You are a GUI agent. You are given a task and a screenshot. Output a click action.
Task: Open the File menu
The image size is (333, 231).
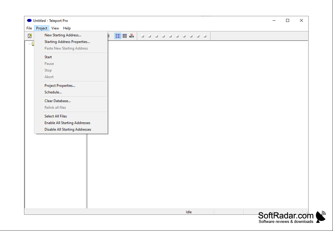click(29, 28)
